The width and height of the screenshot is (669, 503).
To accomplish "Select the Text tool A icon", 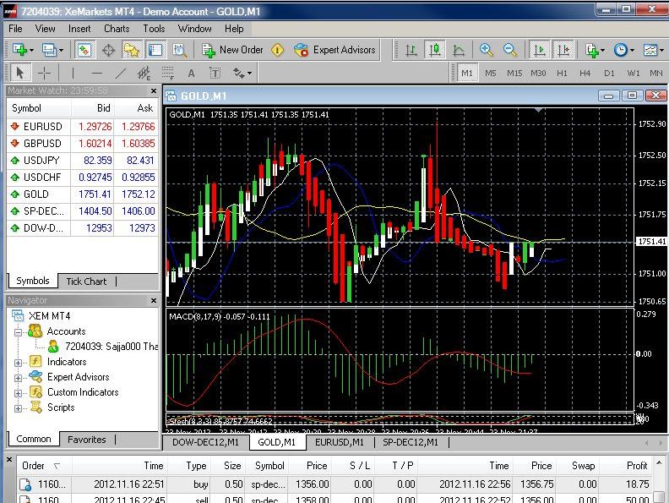I will (x=191, y=74).
